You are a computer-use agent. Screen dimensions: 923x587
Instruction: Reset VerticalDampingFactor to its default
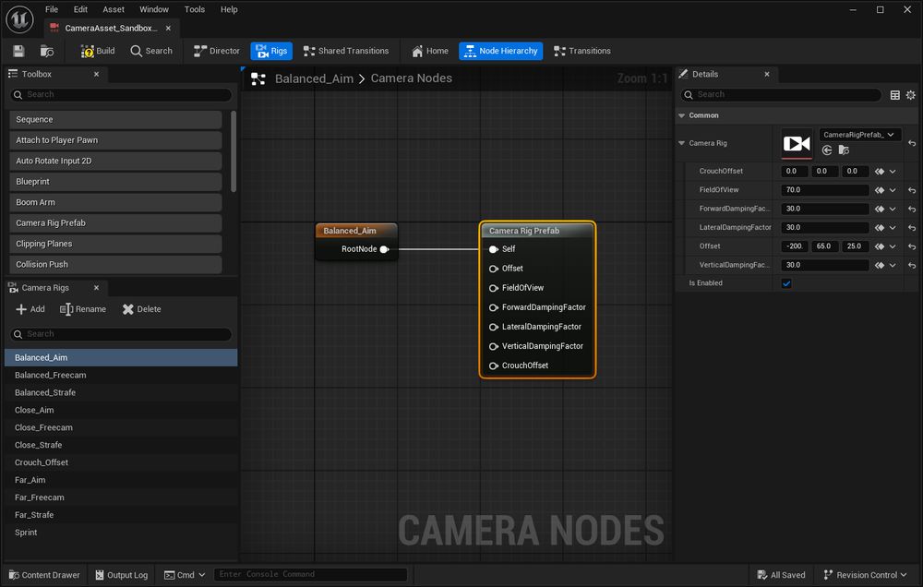click(x=912, y=266)
